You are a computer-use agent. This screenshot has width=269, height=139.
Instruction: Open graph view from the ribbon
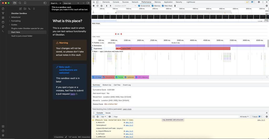(x=3, y=13)
